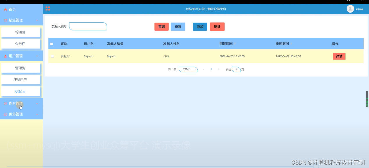Image resolution: width=369 pixels, height=168 pixels.
Task: Sort by 创建时间 using the sort arrows
Action: click(x=235, y=44)
